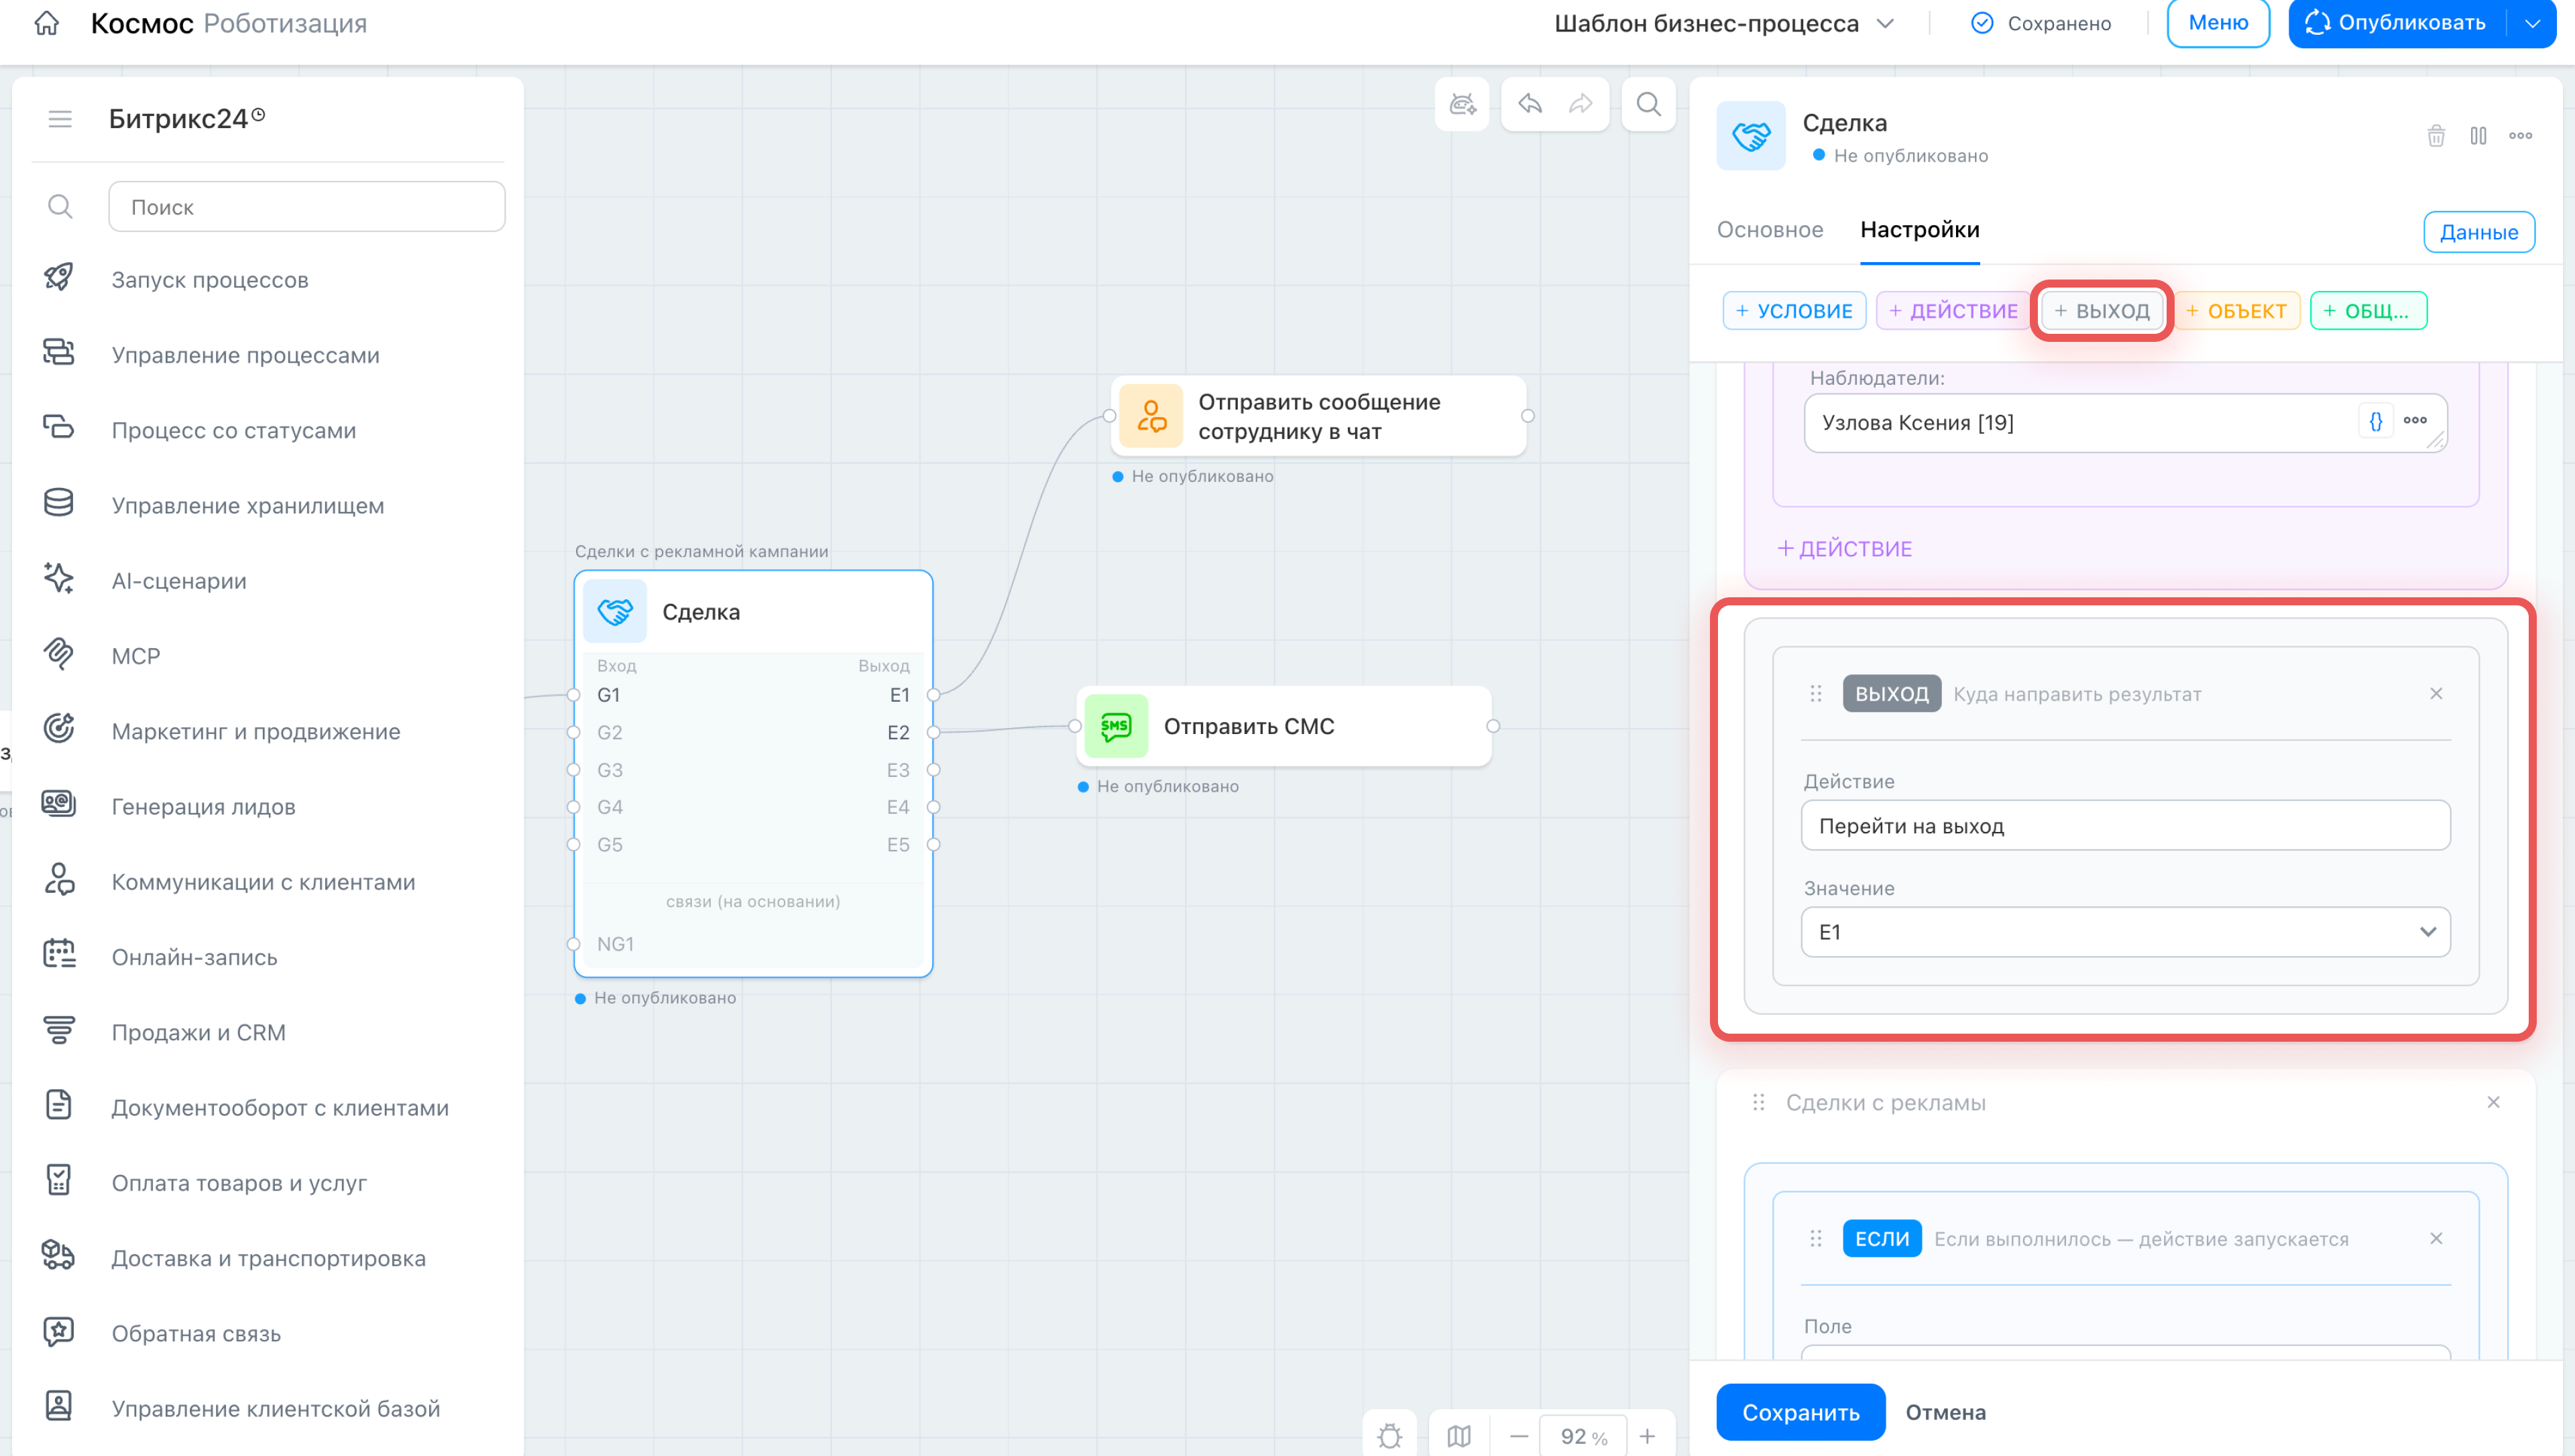This screenshot has height=1456, width=2575.
Task: Switch to the Основное tab
Action: tap(1769, 230)
